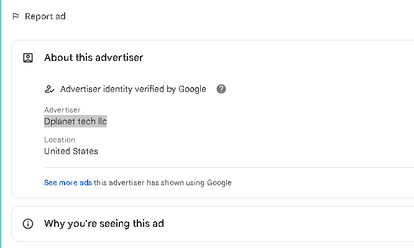The width and height of the screenshot is (414, 248).
Task: Click the Why you're seeing this ad card
Action: click(x=213, y=224)
